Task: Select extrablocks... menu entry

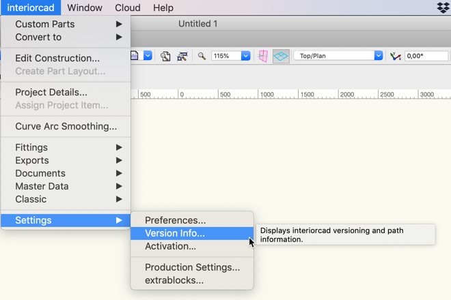Action: click(x=192, y=280)
